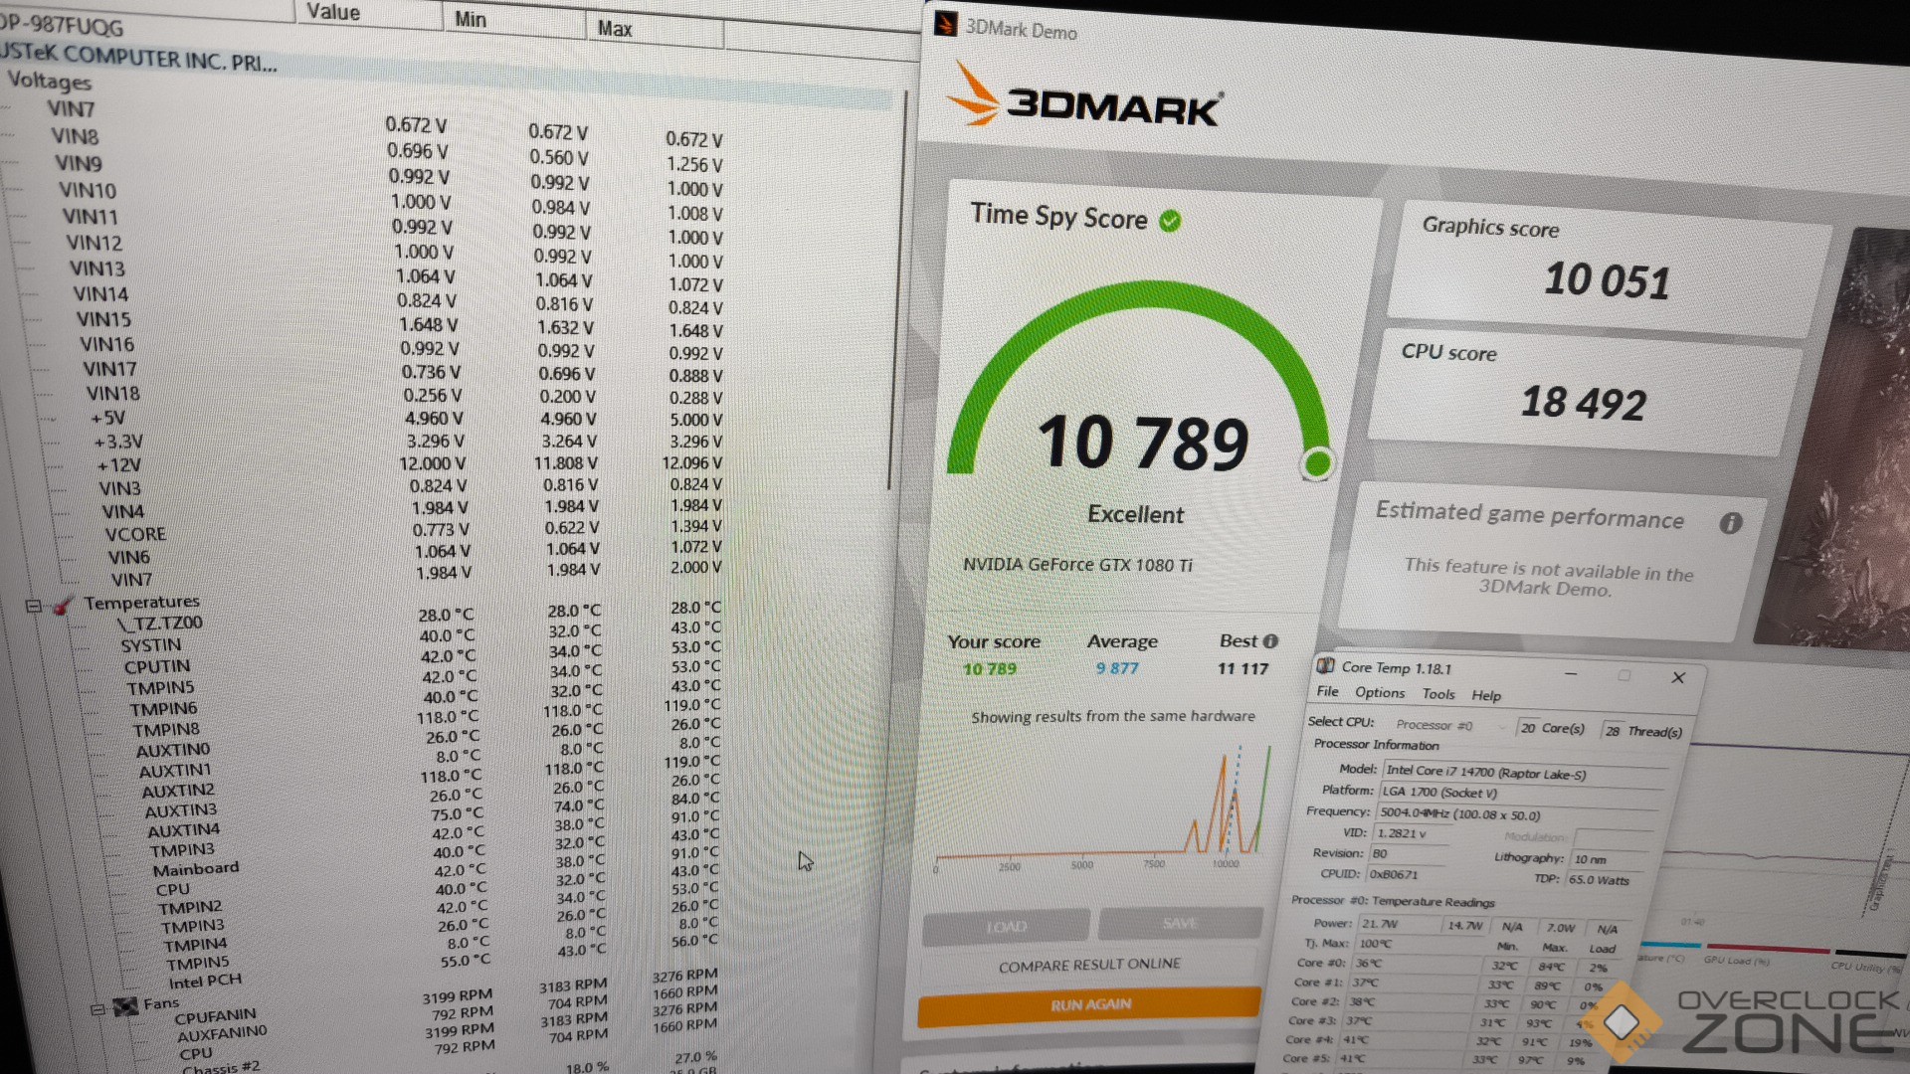
Task: Open the File menu in Core Temp
Action: pos(1327,691)
